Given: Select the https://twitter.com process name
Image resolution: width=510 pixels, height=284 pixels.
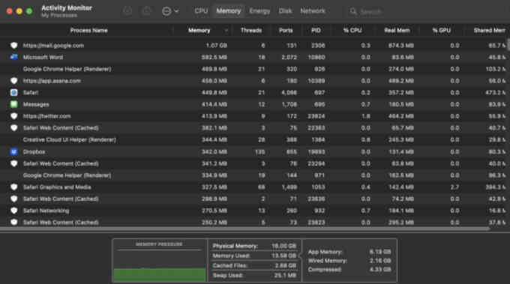Looking at the screenshot, I should (46, 116).
